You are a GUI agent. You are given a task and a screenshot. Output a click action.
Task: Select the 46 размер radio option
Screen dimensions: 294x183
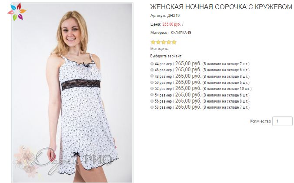(152, 70)
